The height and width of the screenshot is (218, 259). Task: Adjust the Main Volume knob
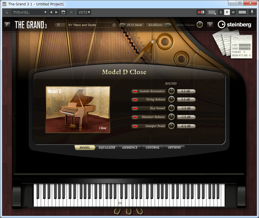(x=200, y=25)
